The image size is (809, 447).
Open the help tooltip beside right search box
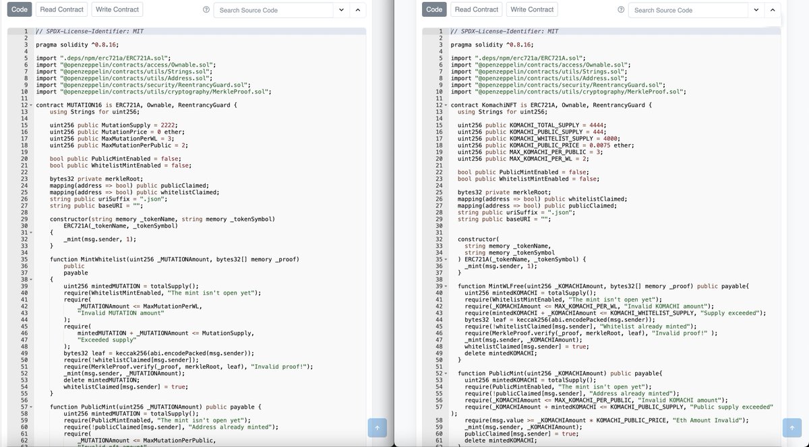coord(620,10)
